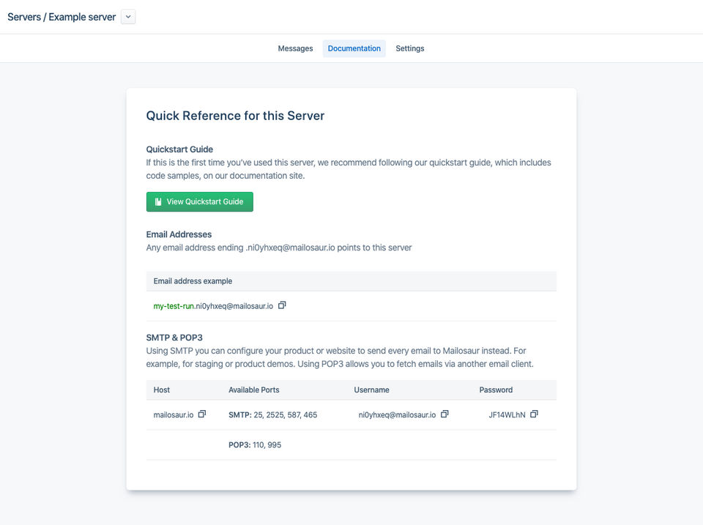Go to Servers via the breadcrumb
This screenshot has height=525, width=703.
(x=24, y=17)
